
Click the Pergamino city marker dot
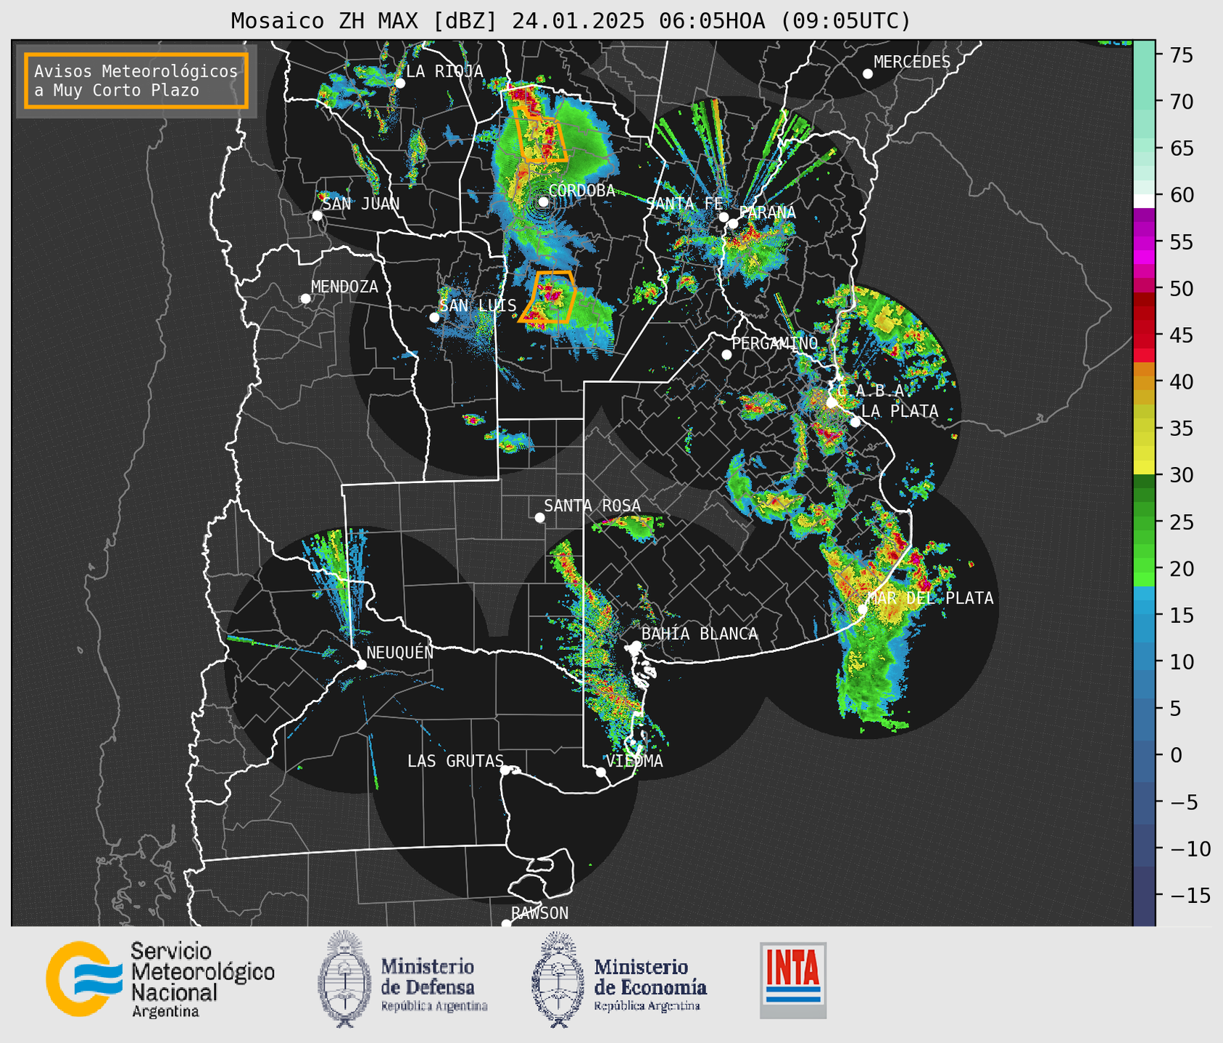click(x=726, y=355)
